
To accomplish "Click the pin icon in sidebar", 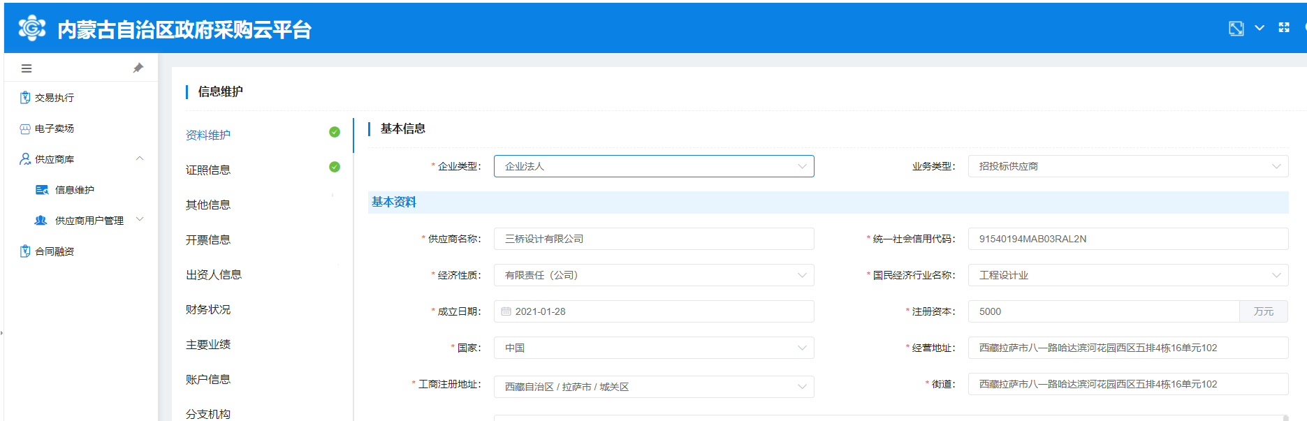I will [138, 68].
